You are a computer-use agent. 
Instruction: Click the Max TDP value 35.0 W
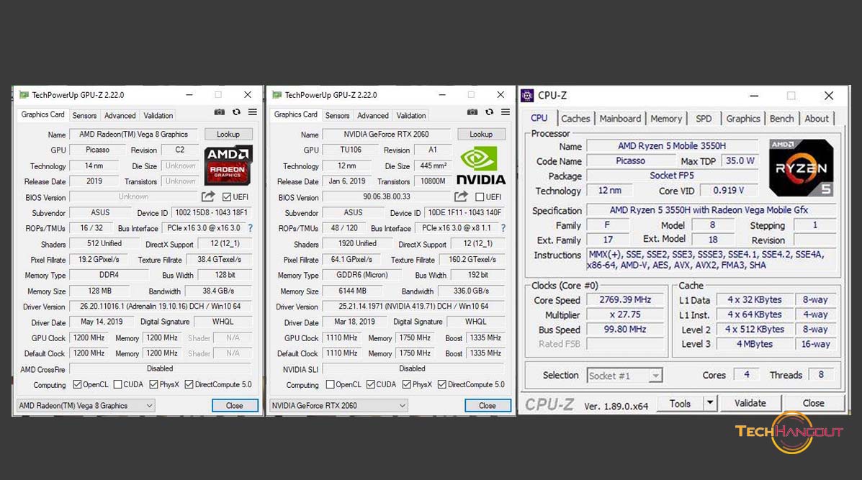(740, 161)
